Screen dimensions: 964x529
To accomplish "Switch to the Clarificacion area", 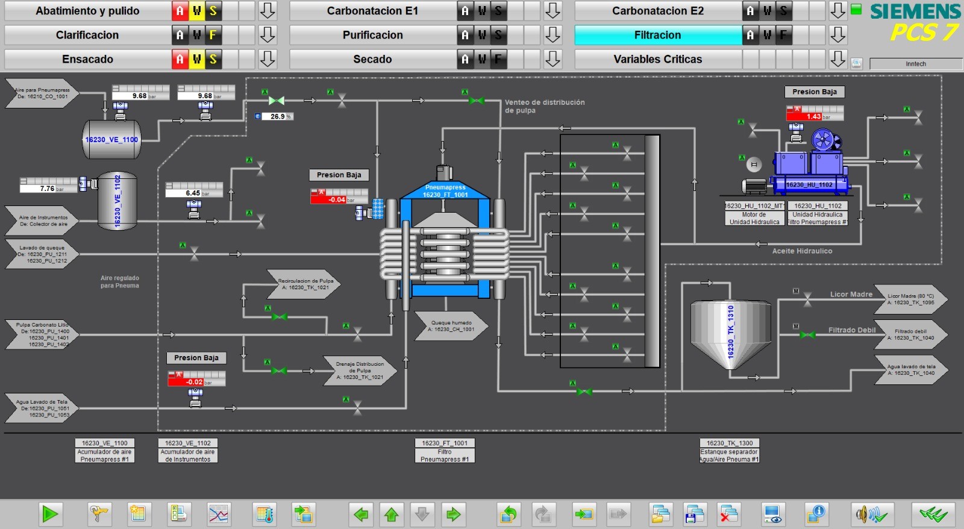I will tap(87, 35).
